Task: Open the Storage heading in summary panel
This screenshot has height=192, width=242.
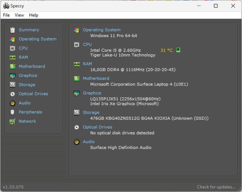Action: [x=91, y=112]
